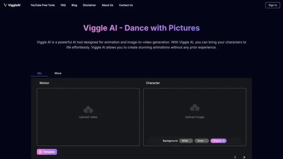Click the Background label text
The width and height of the screenshot is (283, 159).
[170, 141]
